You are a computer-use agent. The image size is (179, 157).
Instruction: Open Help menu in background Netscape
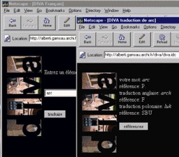[126, 11]
